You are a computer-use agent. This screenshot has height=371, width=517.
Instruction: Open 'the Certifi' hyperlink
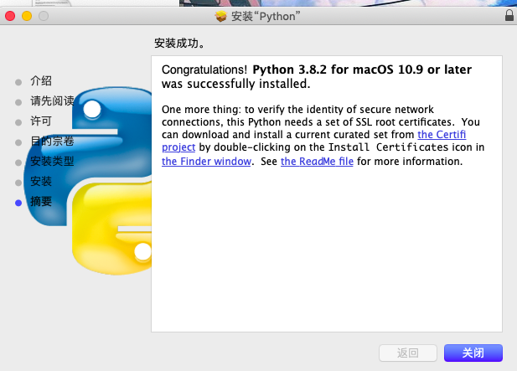442,135
